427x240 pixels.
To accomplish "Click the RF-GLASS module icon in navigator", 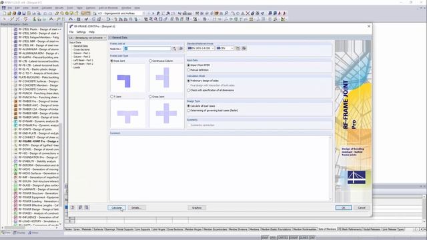I will point(16,185).
